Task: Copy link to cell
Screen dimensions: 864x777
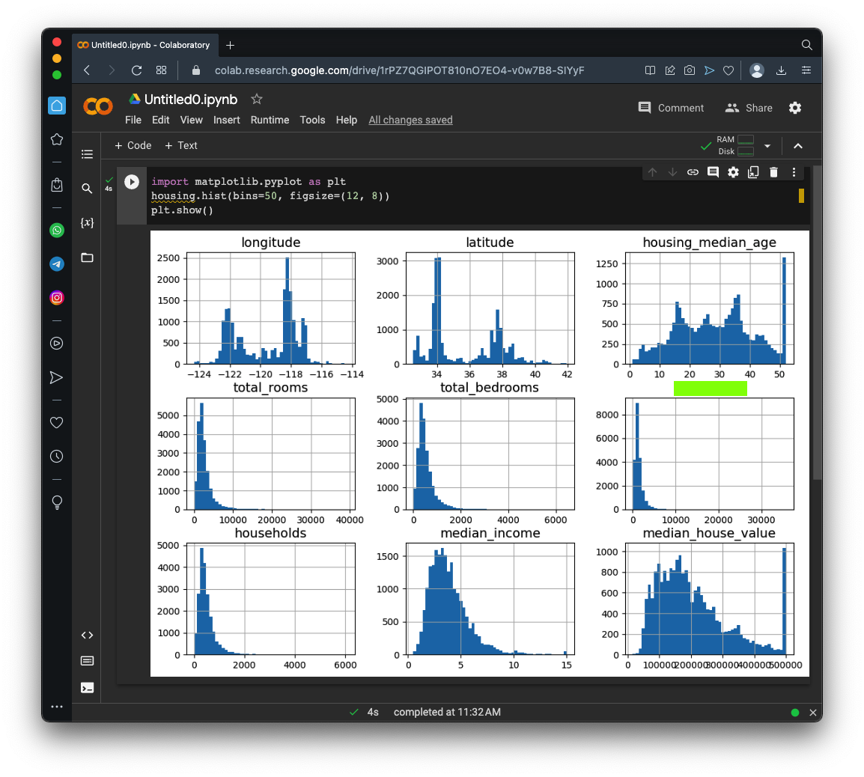Action: click(x=693, y=172)
